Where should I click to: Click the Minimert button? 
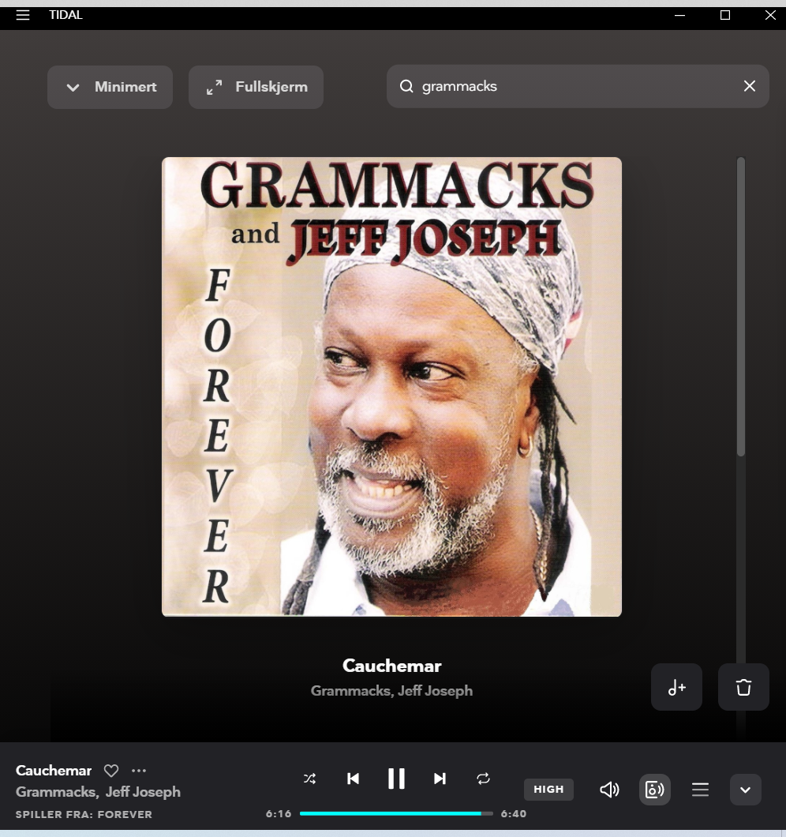tap(110, 87)
